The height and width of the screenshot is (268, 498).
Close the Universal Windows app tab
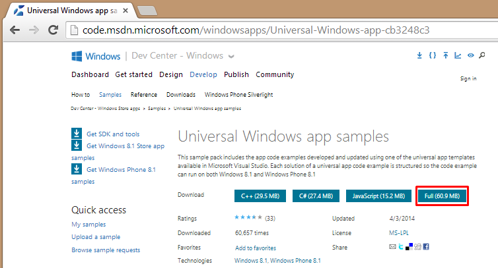point(125,11)
